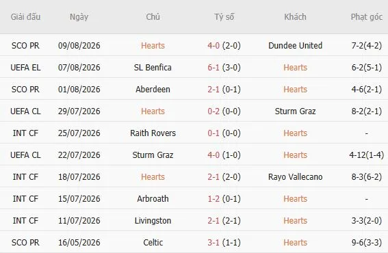
Task: Click the Tỷ số column header
Action: point(224,17)
